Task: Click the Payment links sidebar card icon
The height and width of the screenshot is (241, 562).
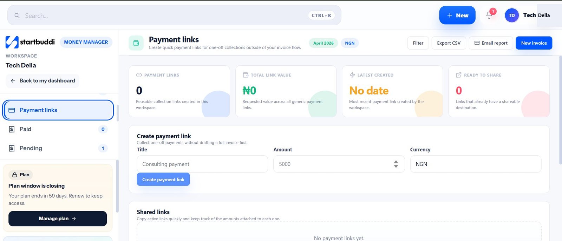Action: pyautogui.click(x=12, y=110)
